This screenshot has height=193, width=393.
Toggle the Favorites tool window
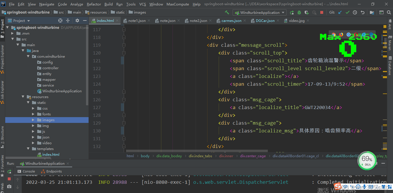coord(2,166)
